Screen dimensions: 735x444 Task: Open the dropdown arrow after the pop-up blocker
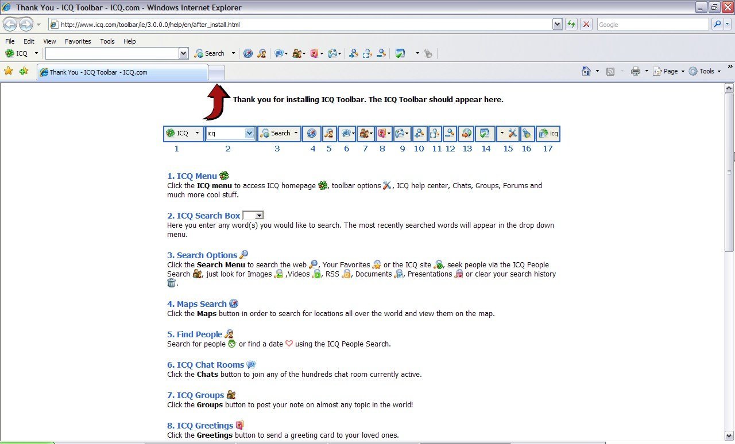417,53
